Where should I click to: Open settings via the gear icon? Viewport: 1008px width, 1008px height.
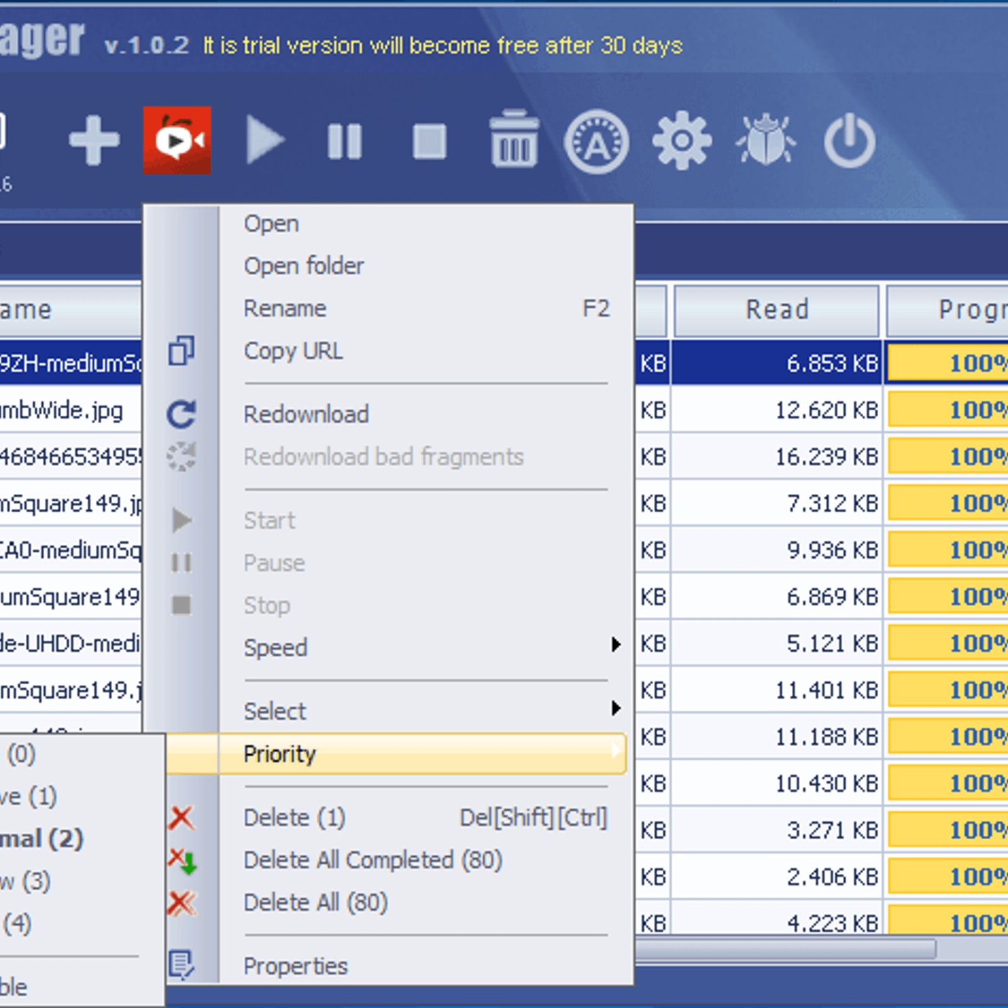682,140
